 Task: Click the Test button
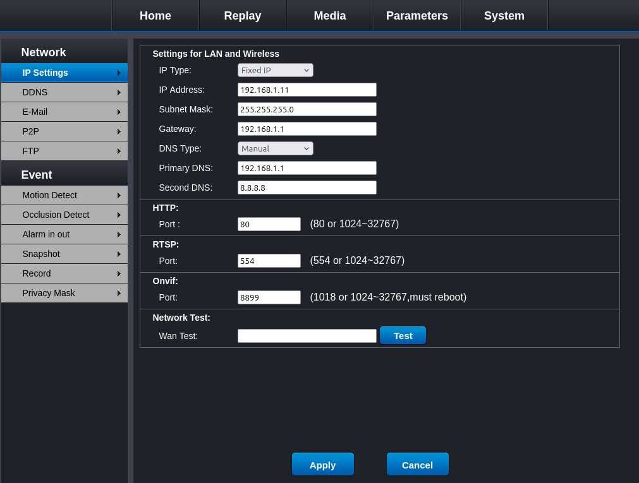(x=403, y=336)
